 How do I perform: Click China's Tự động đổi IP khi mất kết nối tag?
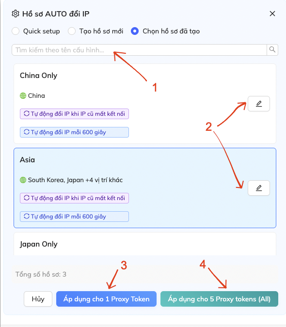(x=74, y=114)
